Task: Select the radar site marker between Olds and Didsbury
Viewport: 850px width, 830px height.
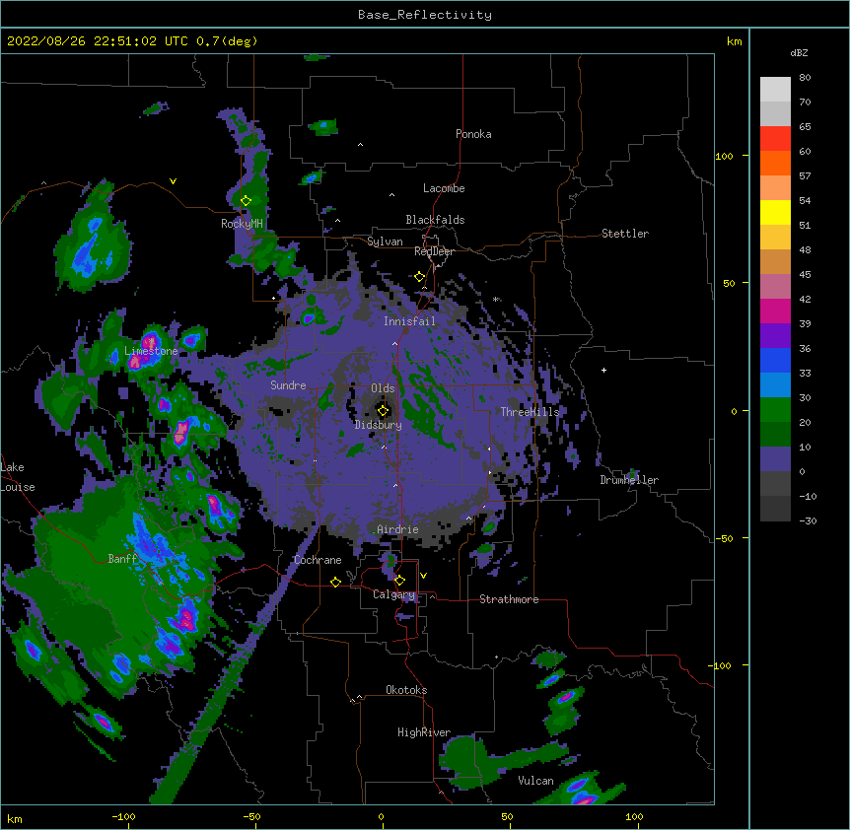Action: (x=383, y=411)
